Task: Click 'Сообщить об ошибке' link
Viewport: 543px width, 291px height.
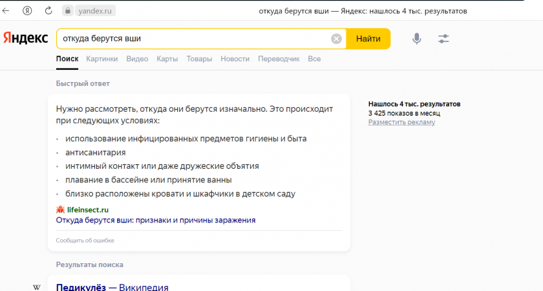Action: (x=85, y=240)
